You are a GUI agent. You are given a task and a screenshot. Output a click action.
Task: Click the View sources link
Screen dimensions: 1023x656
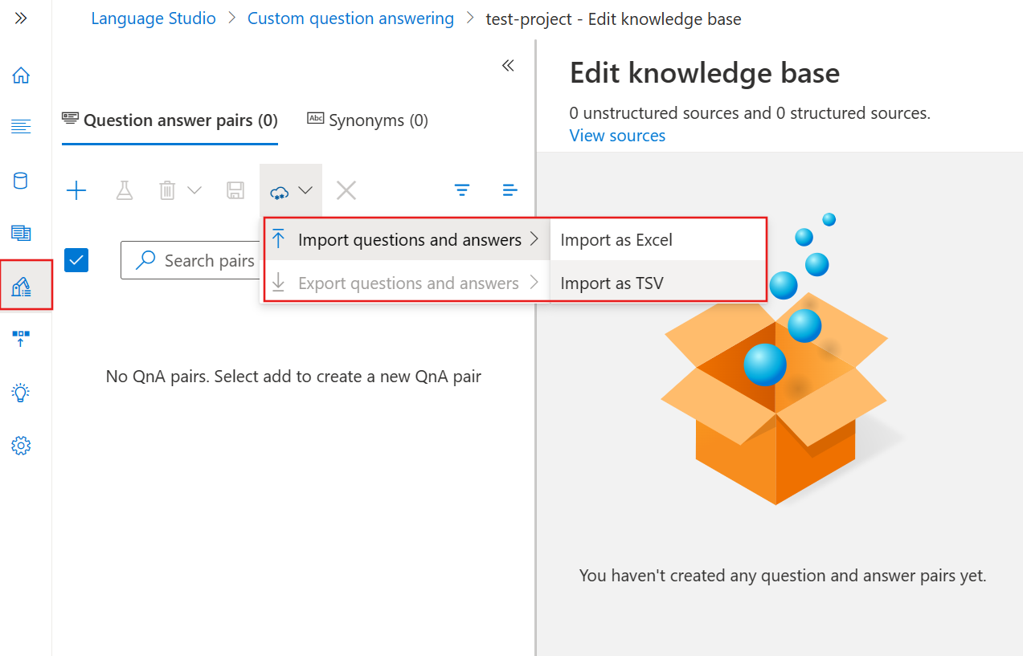[x=617, y=136]
